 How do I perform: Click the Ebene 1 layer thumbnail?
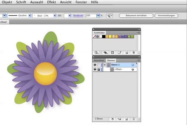pos(108,65)
